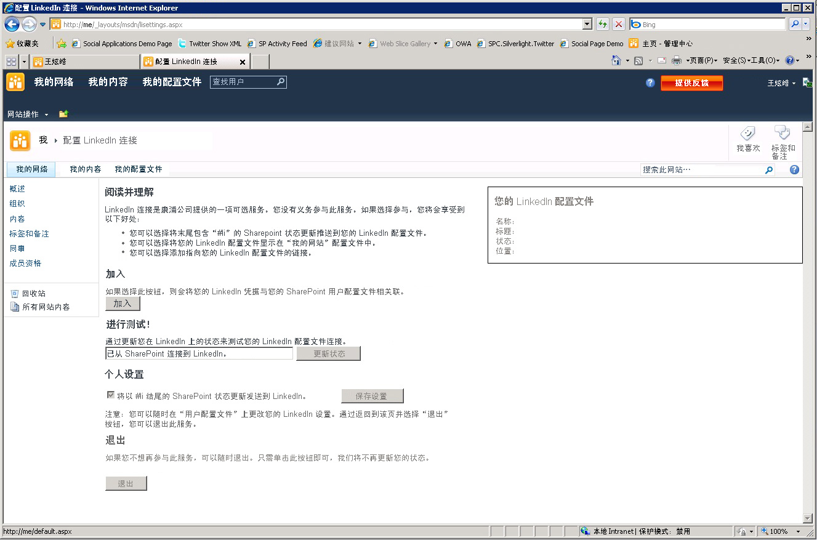Click the Read Mail envelope icon
The height and width of the screenshot is (540, 817).
(x=662, y=60)
